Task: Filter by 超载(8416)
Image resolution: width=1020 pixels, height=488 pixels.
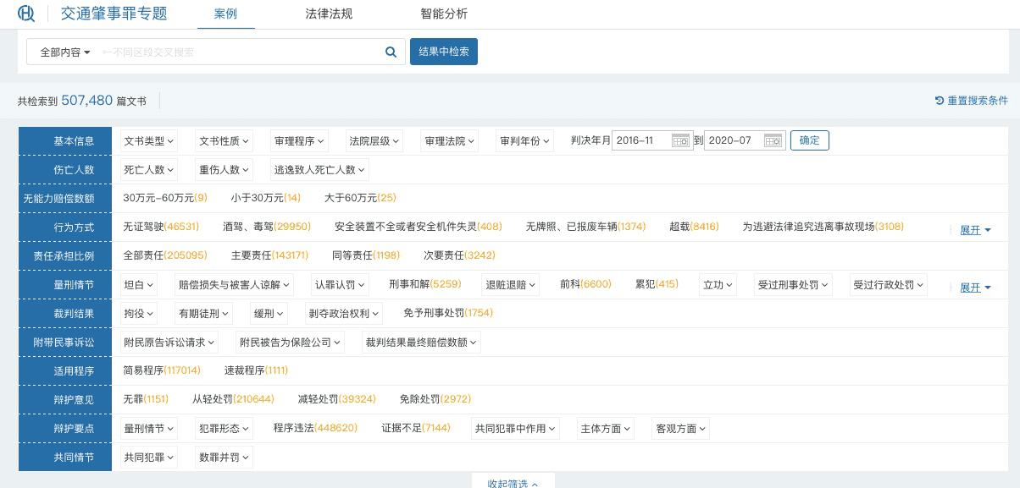Action: pyautogui.click(x=694, y=227)
